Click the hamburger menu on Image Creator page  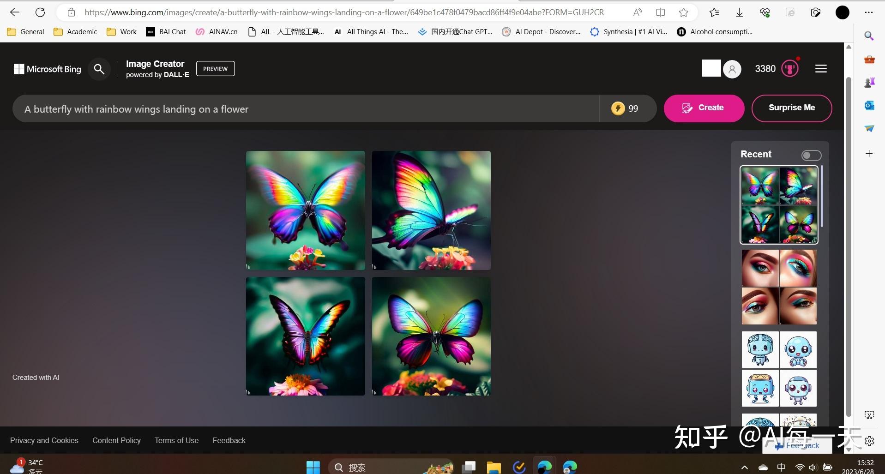[821, 68]
